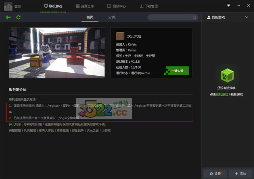
Task: Minimize the launcher window
Action: point(239,6)
